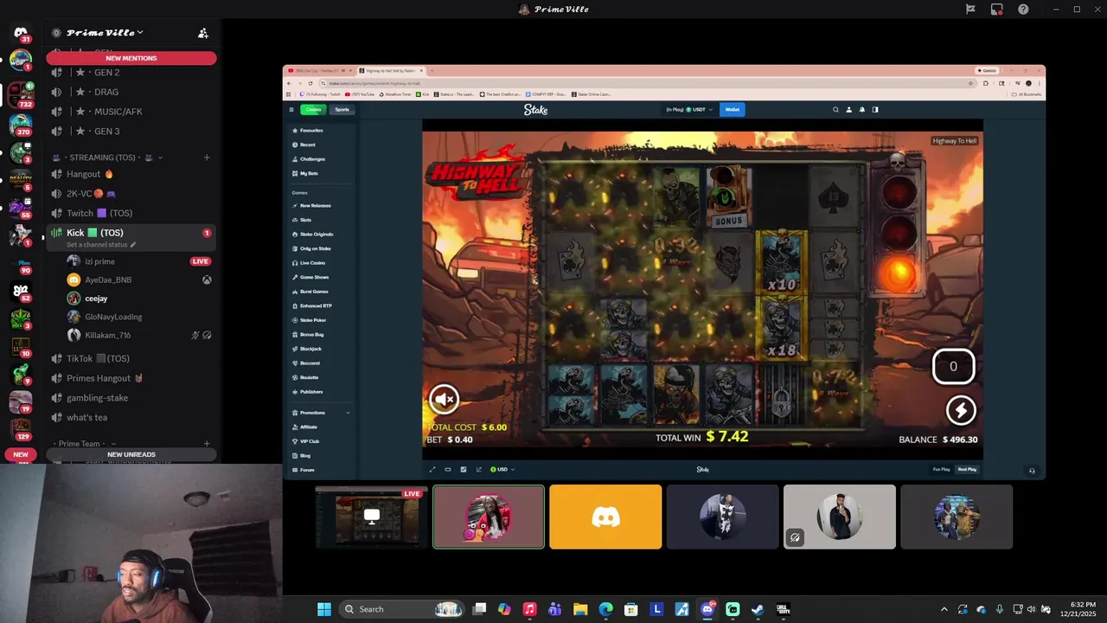This screenshot has width=1107, height=623.
Task: Click the Stake Wallet button
Action: click(x=733, y=110)
